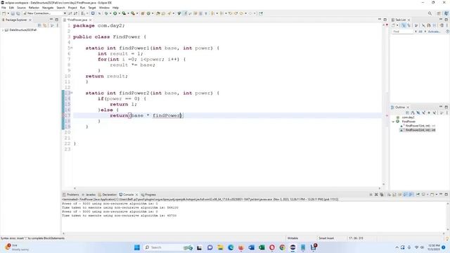This screenshot has height=253, width=450.
Task: Open the Project menu
Action: [72, 8]
